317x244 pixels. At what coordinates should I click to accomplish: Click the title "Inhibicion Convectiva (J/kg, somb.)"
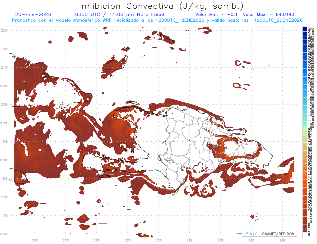pos(161,6)
